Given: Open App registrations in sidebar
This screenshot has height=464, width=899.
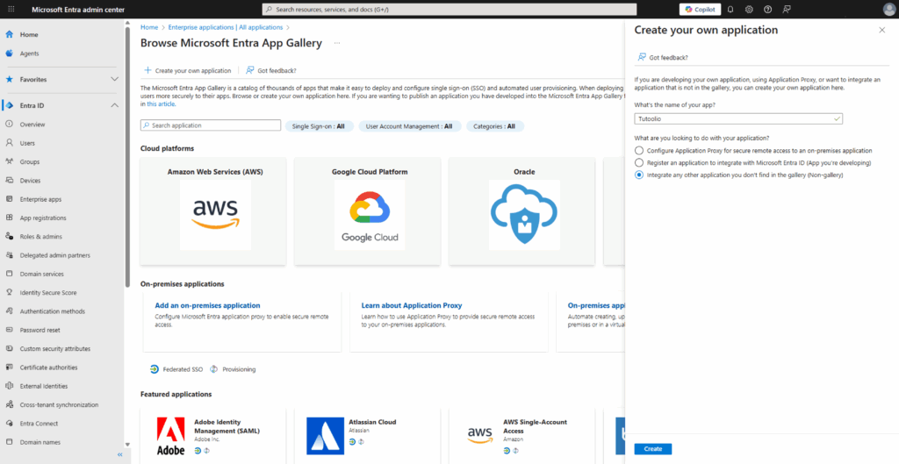Looking at the screenshot, I should coord(43,218).
